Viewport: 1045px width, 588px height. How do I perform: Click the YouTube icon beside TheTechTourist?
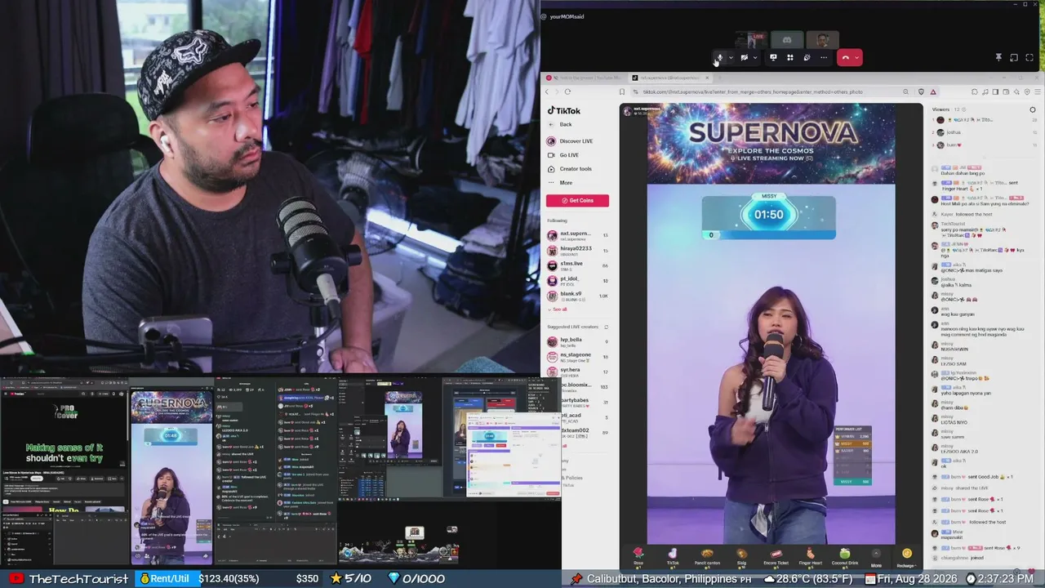click(x=16, y=579)
